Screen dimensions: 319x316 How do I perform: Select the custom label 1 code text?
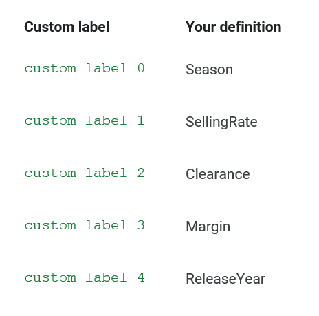tap(85, 120)
